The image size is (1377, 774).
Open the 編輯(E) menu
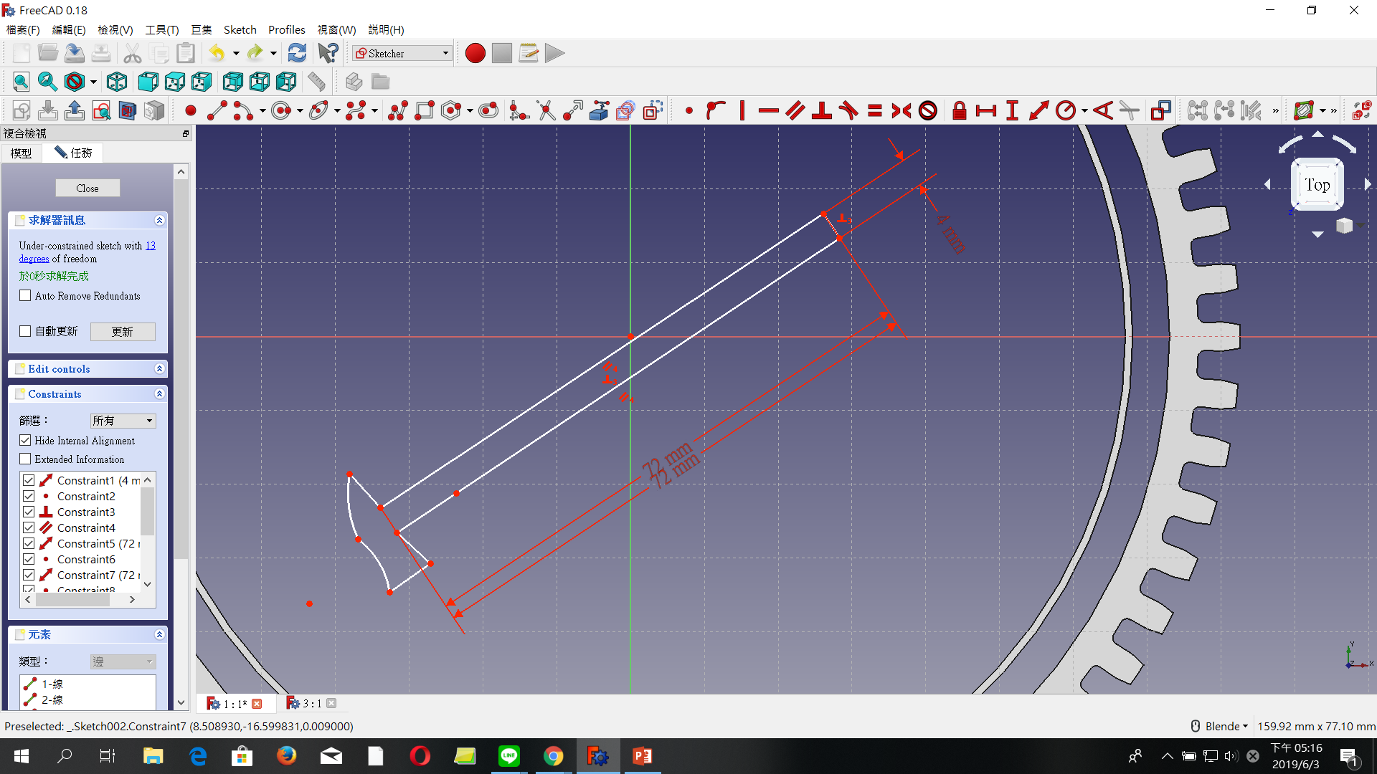(x=69, y=29)
